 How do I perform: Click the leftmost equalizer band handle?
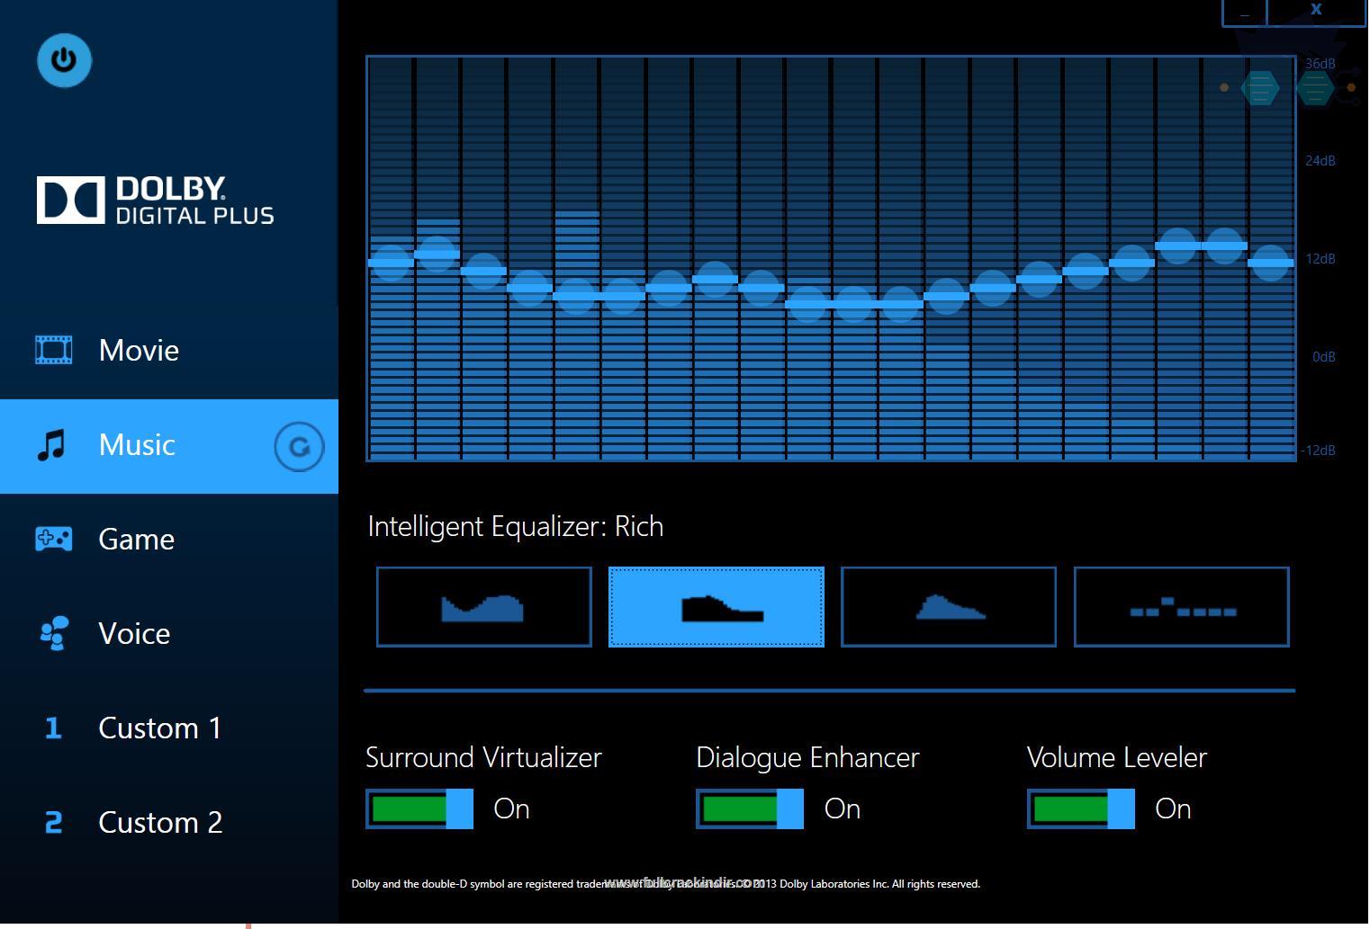coord(391,263)
